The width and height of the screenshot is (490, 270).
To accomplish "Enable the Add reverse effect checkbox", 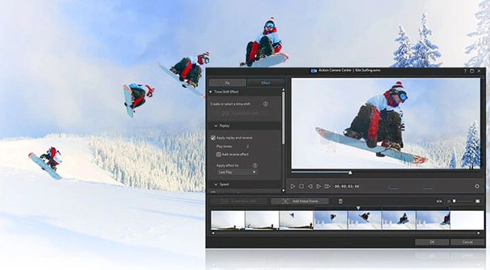I will click(x=219, y=154).
